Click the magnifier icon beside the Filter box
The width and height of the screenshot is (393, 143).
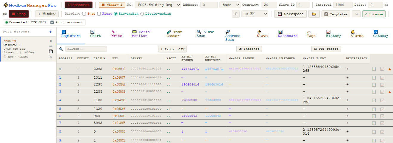point(61,49)
